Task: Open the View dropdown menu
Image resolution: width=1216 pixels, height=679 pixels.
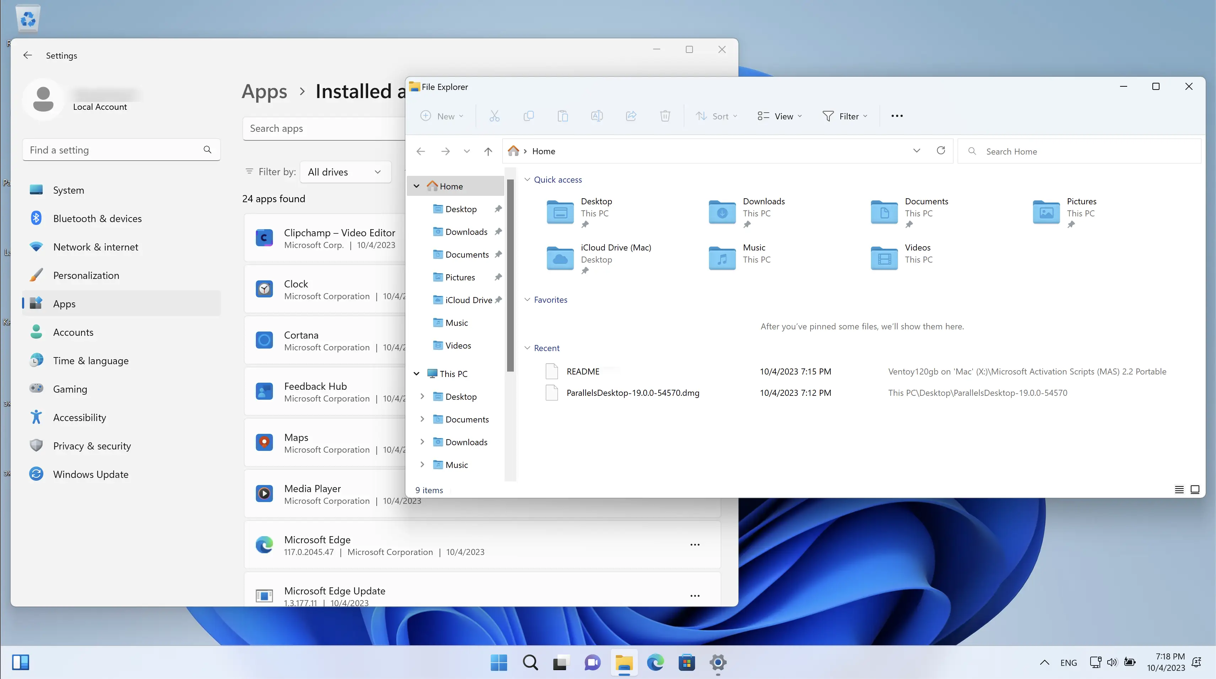Action: click(x=780, y=116)
